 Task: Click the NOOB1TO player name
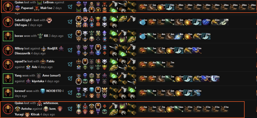coord(54,91)
